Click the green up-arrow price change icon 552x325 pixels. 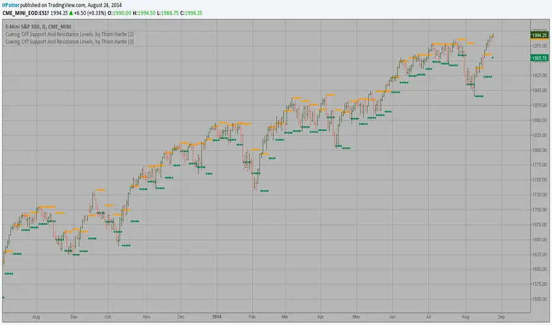[x=71, y=13]
